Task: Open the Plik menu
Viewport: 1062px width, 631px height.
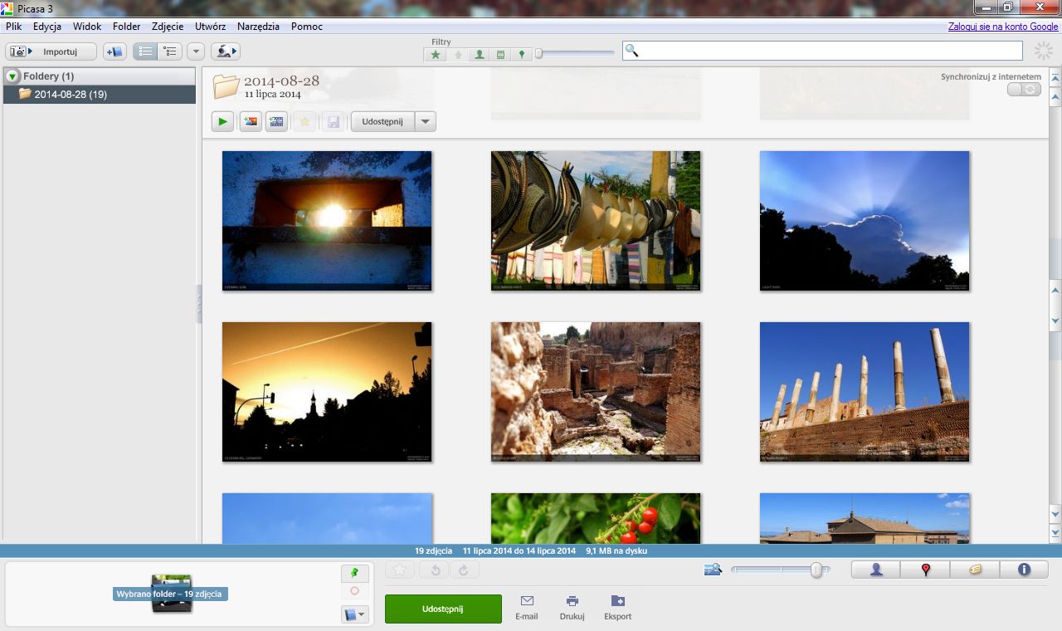Action: click(13, 27)
